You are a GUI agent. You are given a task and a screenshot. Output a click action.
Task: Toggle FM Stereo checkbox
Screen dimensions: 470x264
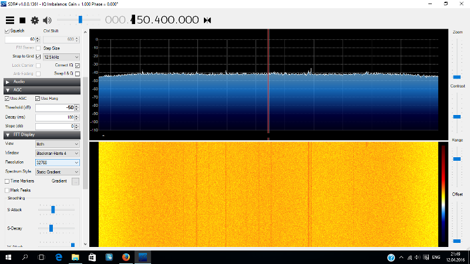38,48
